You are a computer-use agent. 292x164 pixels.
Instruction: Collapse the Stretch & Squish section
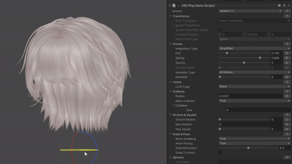(x=170, y=115)
